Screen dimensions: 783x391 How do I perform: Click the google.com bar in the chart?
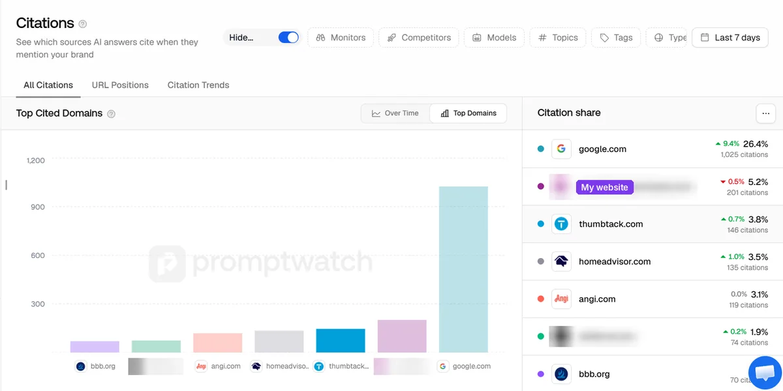tap(463, 270)
